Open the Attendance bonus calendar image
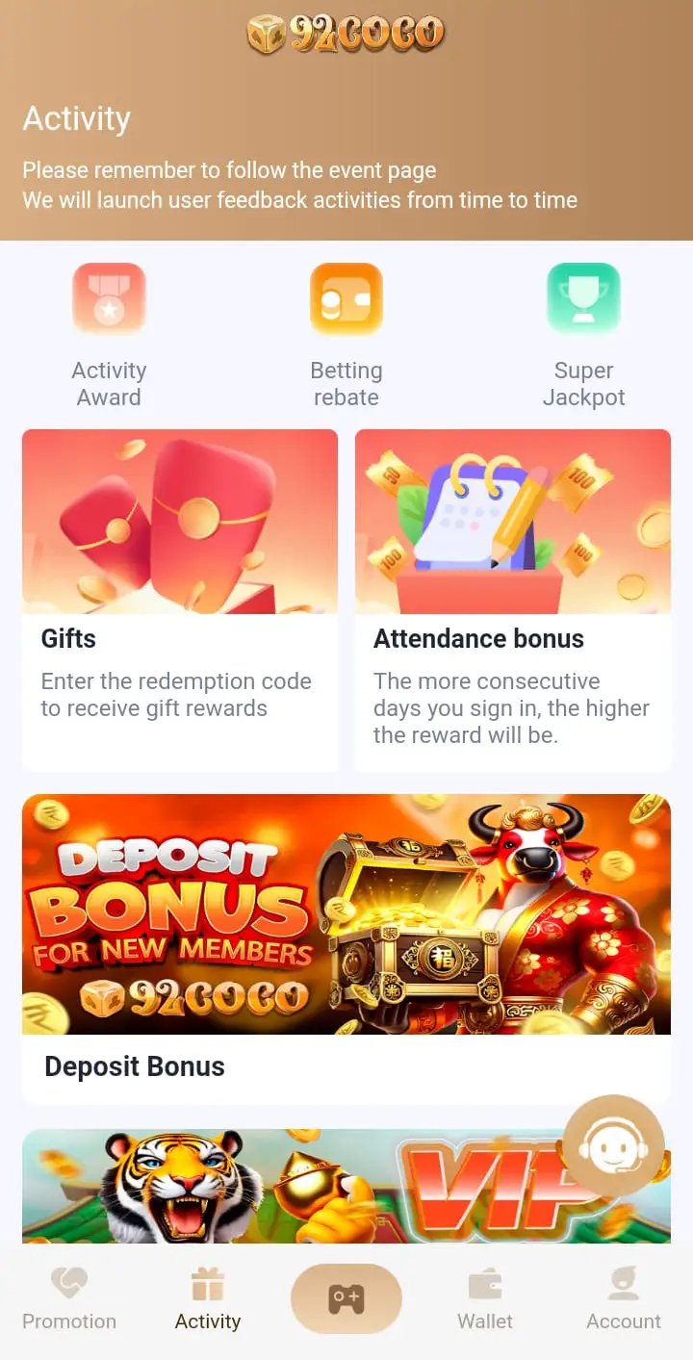Image resolution: width=693 pixels, height=1360 pixels. pyautogui.click(x=513, y=522)
